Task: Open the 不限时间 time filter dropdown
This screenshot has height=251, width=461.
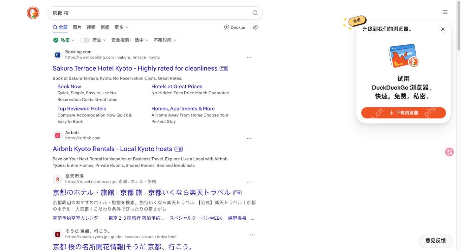Action: (165, 40)
